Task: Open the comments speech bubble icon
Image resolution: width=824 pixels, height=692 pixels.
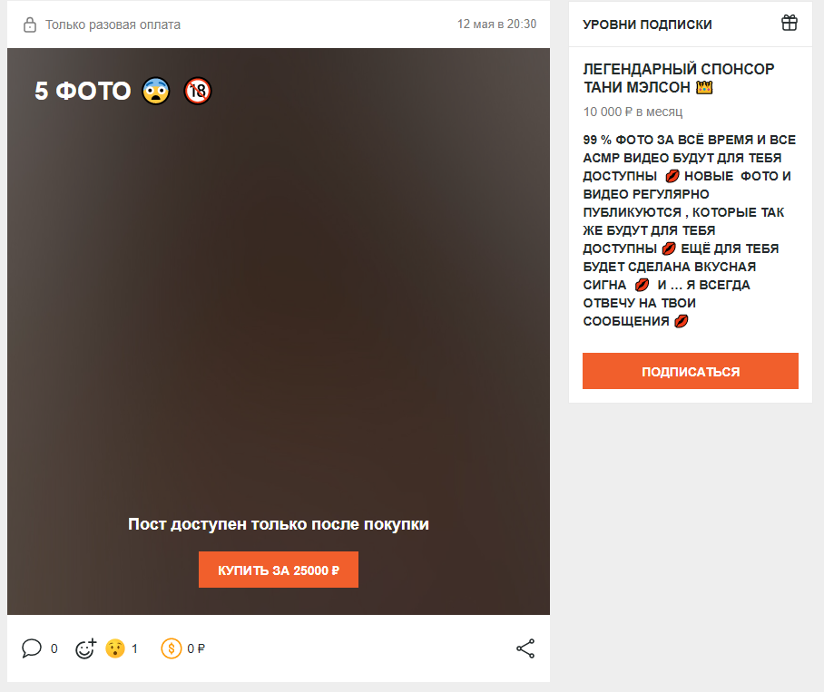Action: pyautogui.click(x=32, y=648)
